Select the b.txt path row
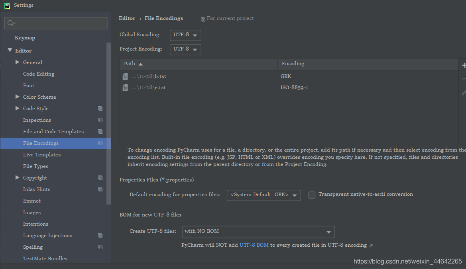 coord(289,76)
